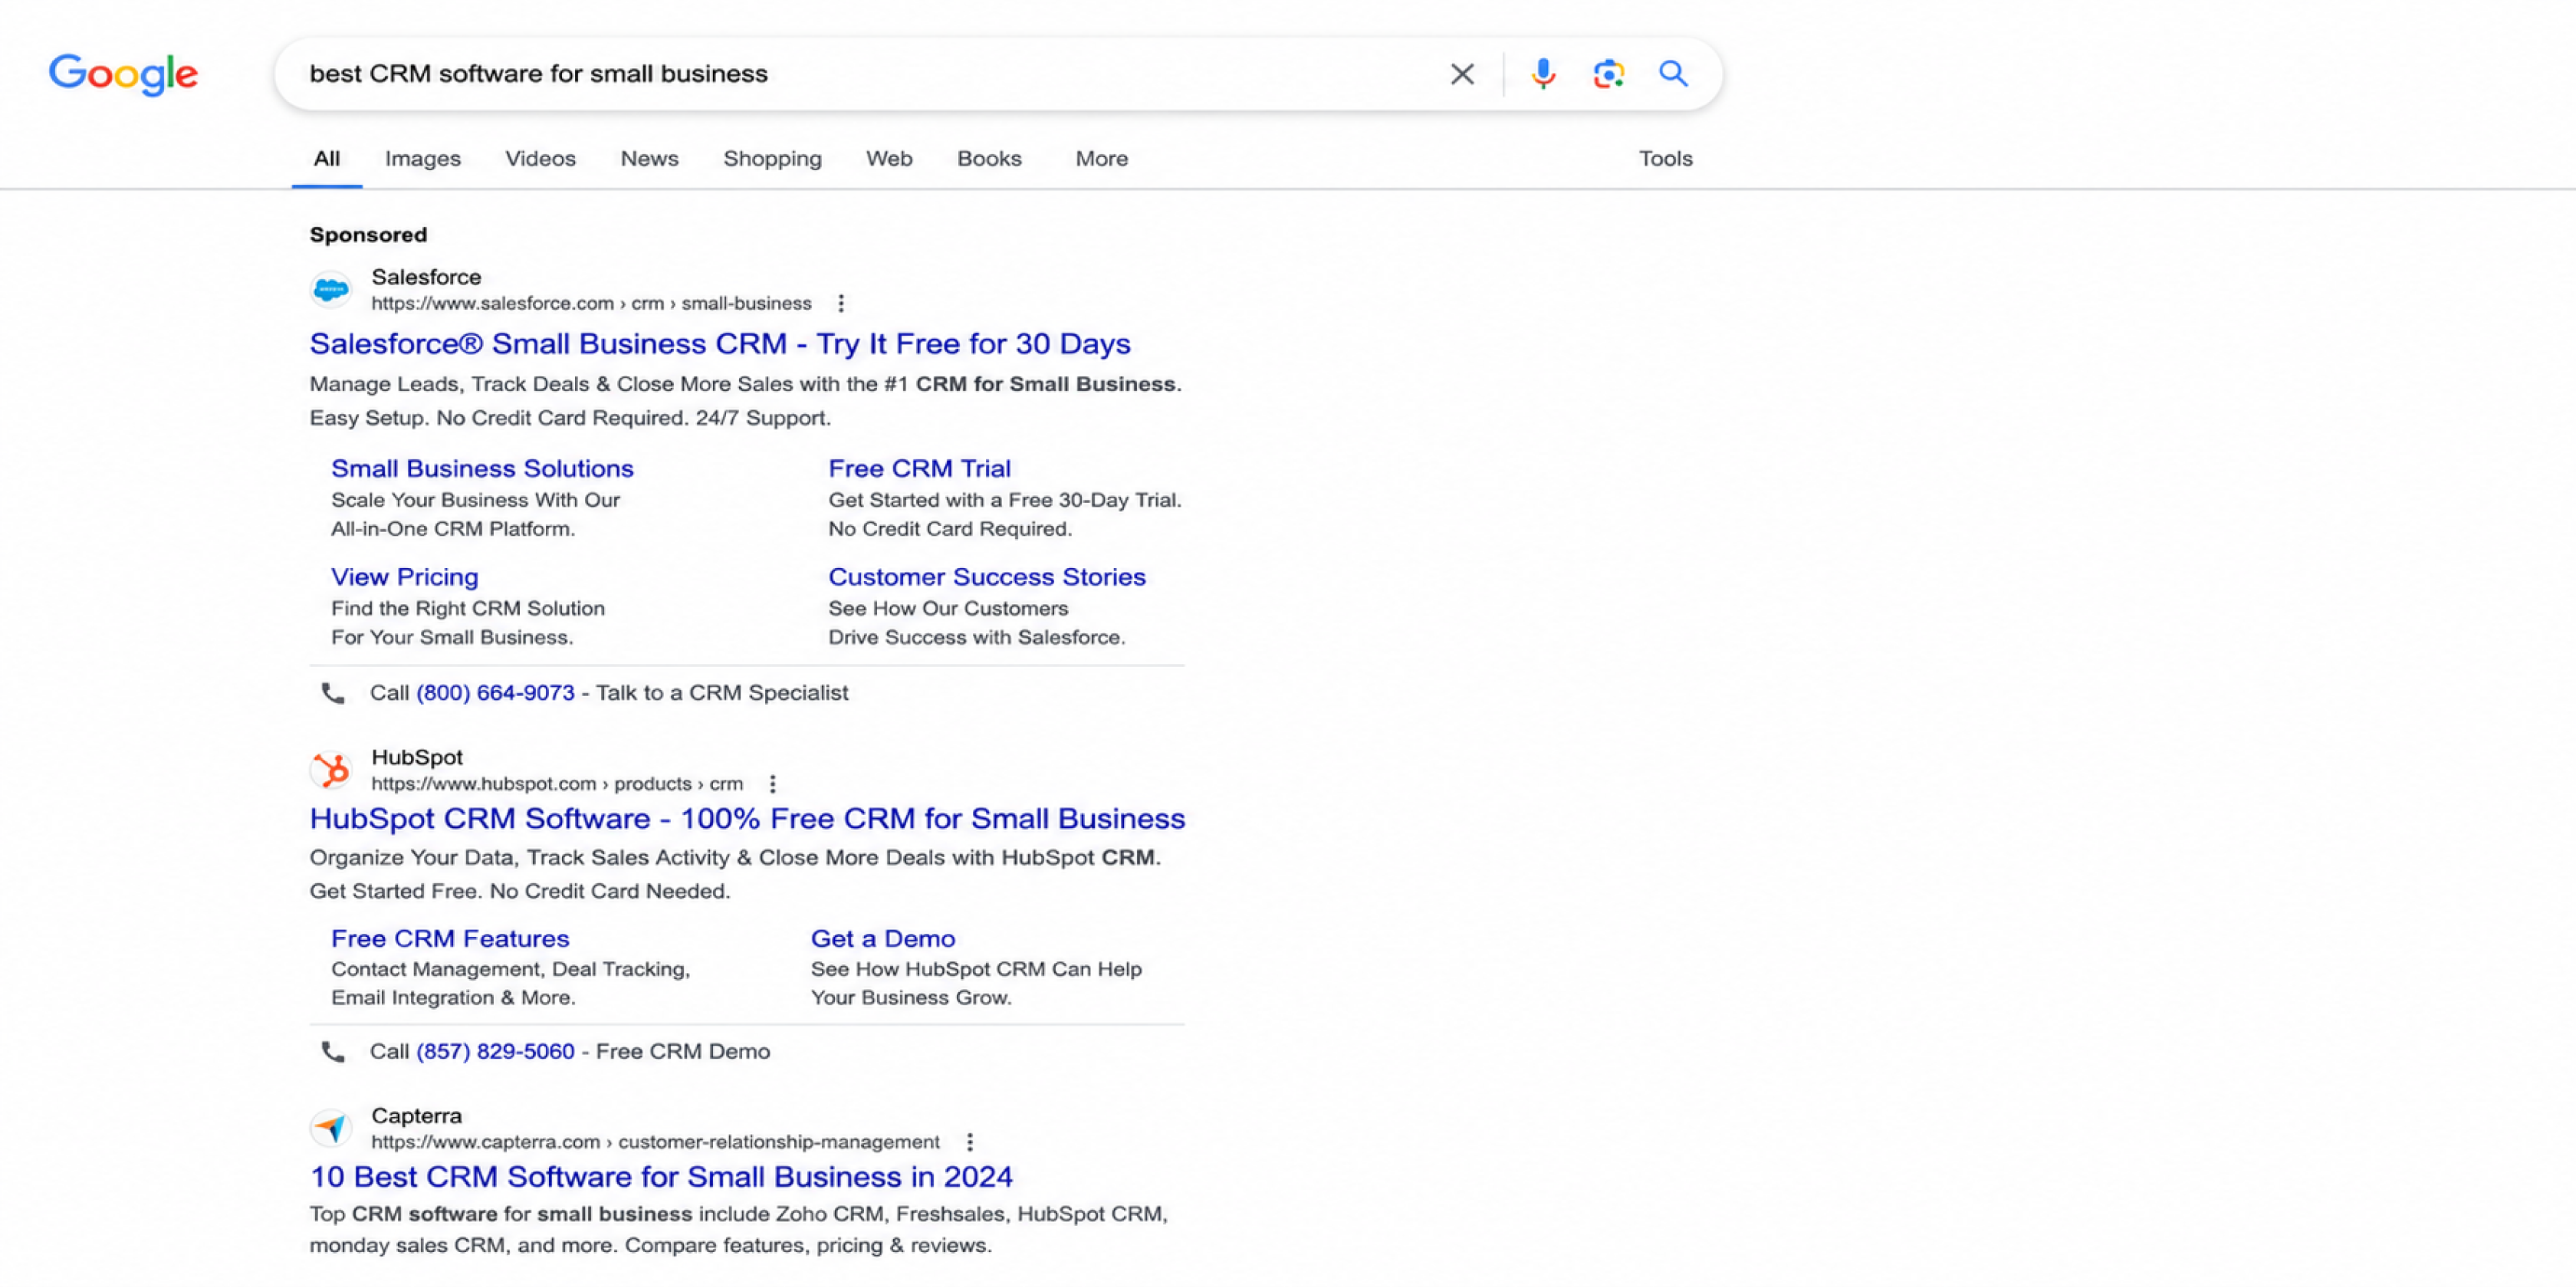The image size is (2576, 1288).
Task: Click phone icon beside (857) 829-5060
Action: (333, 1052)
